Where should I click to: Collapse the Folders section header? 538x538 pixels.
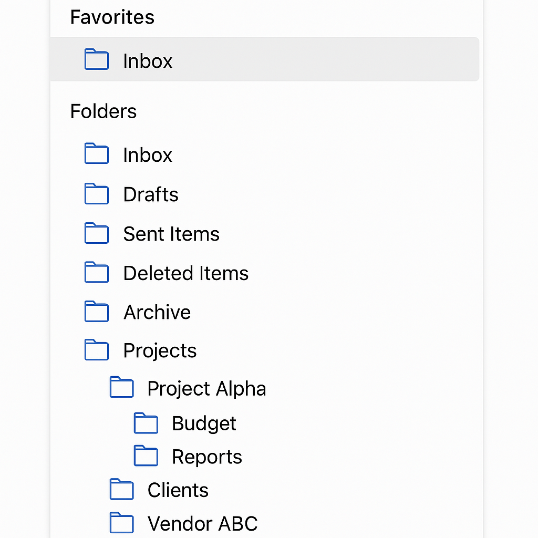click(104, 111)
